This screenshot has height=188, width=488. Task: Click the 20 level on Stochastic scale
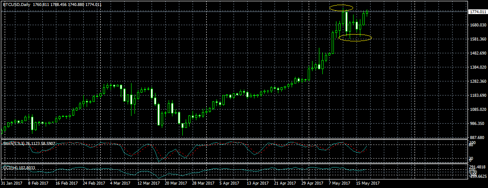tap(471, 159)
